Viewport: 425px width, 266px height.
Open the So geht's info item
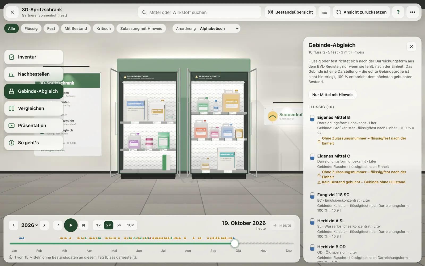click(x=34, y=143)
